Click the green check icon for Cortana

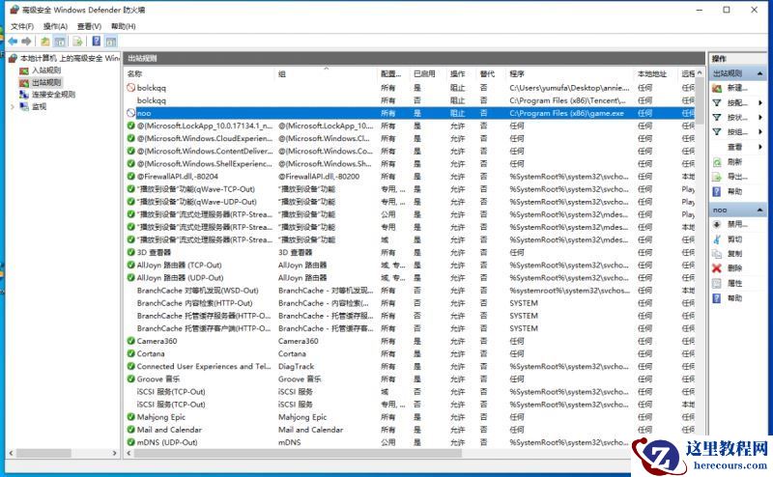(130, 353)
